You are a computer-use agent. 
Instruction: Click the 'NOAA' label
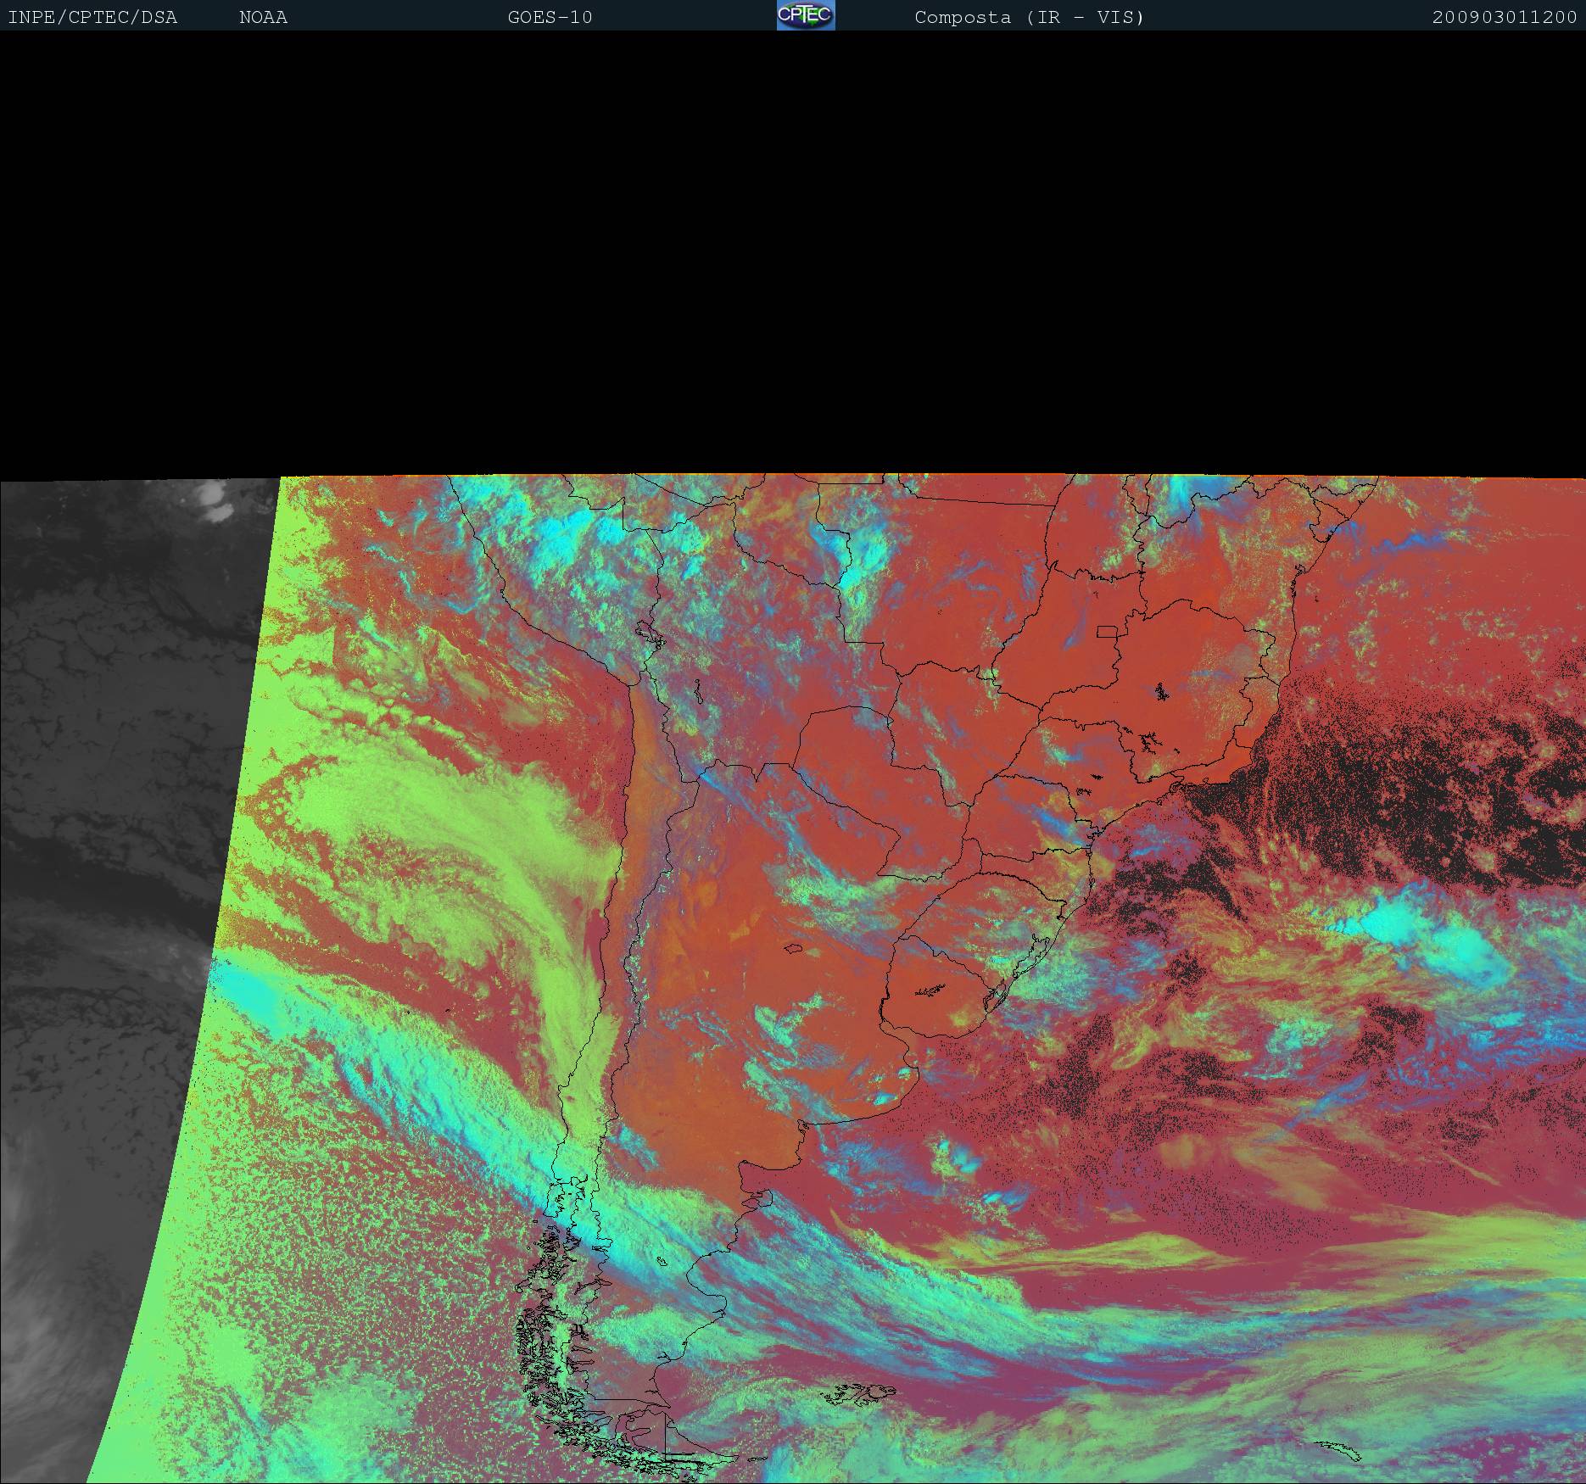point(263,18)
